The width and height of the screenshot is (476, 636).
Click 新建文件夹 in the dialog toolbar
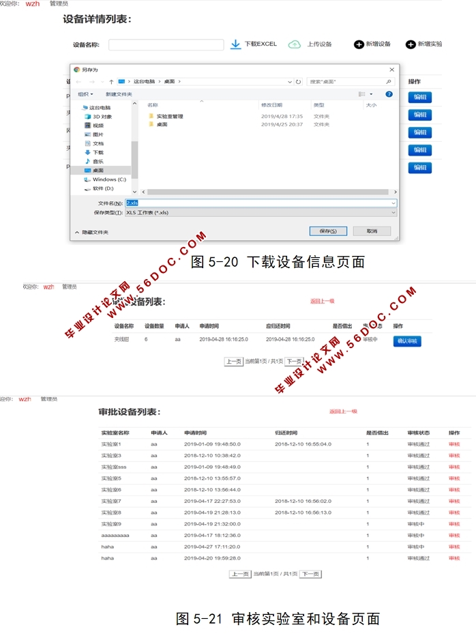point(119,94)
